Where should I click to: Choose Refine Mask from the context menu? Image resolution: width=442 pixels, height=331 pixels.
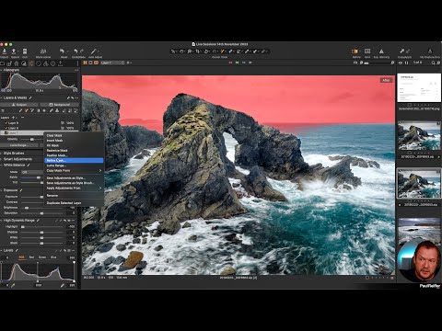tap(74, 160)
